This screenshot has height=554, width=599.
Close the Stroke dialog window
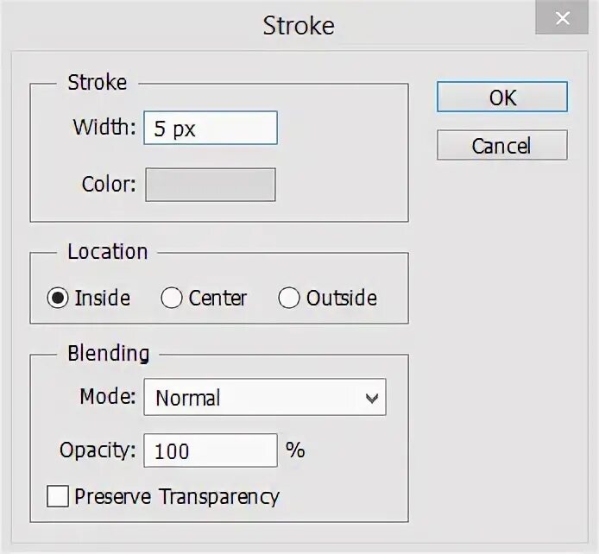tap(564, 18)
